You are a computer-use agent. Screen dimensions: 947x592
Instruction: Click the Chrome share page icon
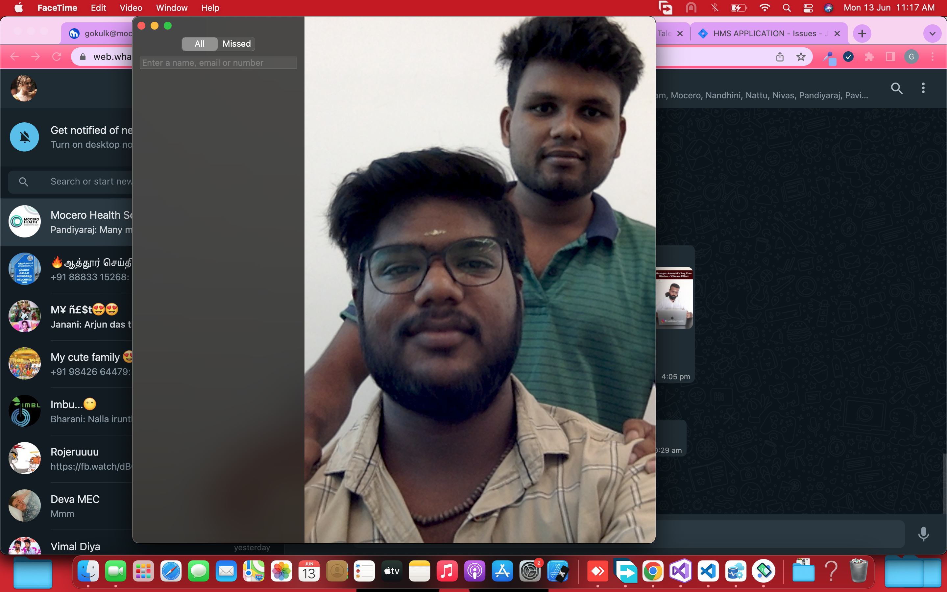[780, 57]
